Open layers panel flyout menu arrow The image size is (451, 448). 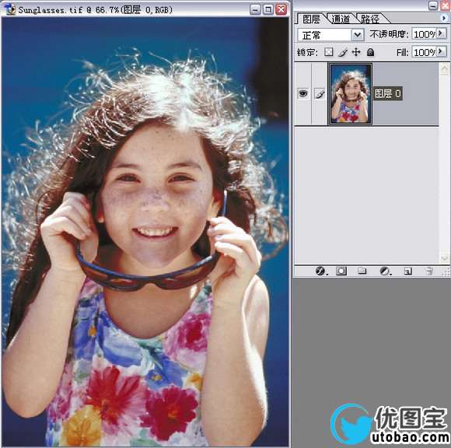coord(444,18)
